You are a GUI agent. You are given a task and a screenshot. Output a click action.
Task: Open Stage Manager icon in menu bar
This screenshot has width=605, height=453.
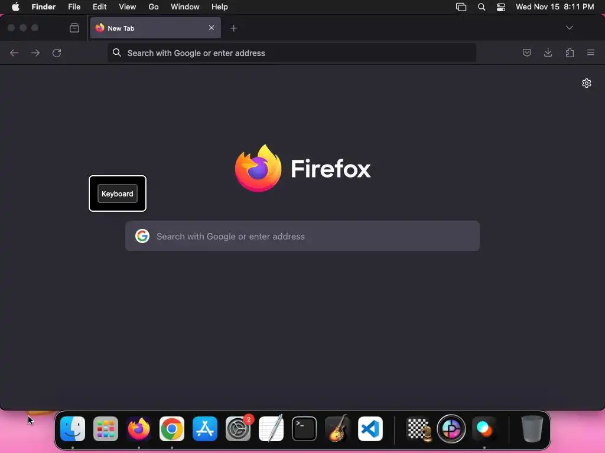tap(461, 7)
